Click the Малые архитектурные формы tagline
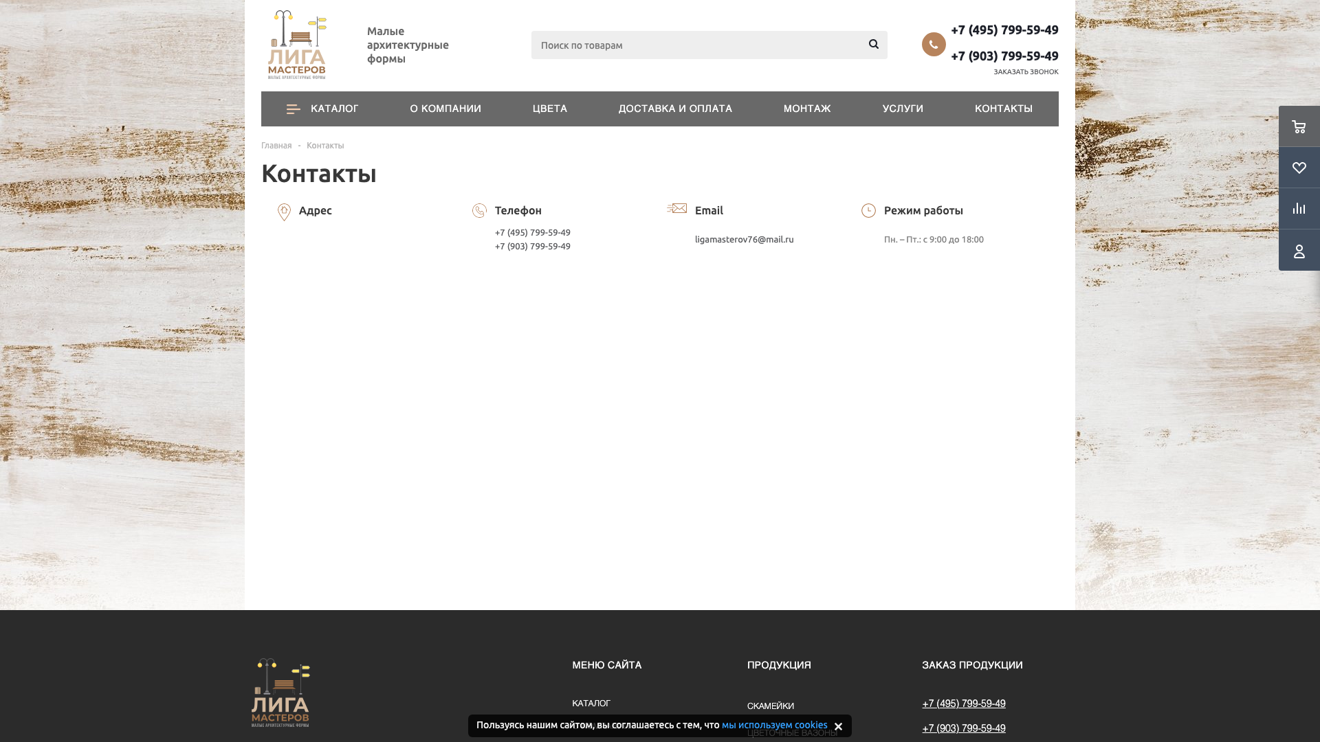Viewport: 1320px width, 742px height. coord(408,45)
